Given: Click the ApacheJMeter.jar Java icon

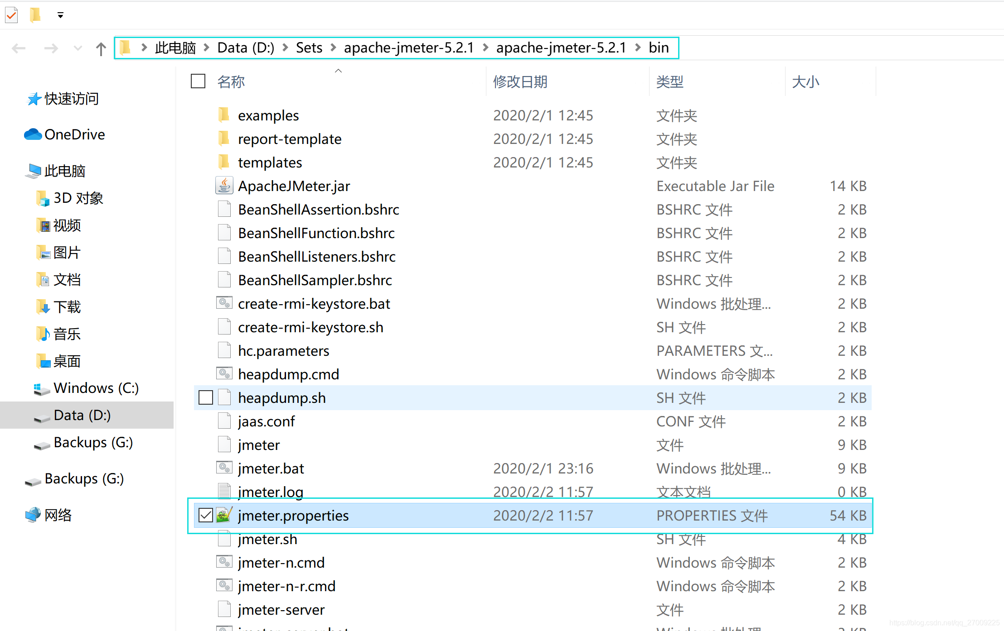Looking at the screenshot, I should (x=224, y=186).
